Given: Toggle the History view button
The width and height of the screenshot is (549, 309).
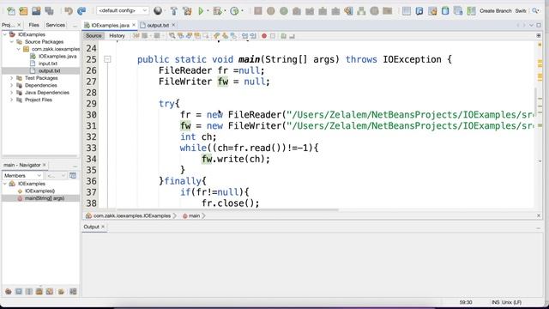Looking at the screenshot, I should tap(117, 36).
